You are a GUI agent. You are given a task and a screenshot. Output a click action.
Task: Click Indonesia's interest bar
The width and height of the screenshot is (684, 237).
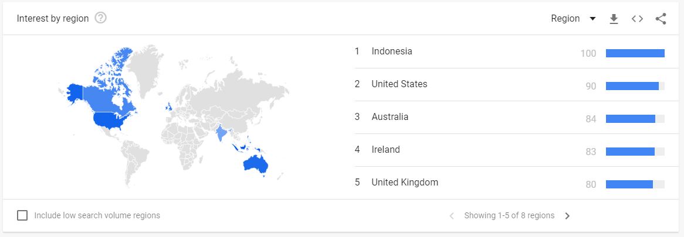coord(635,53)
